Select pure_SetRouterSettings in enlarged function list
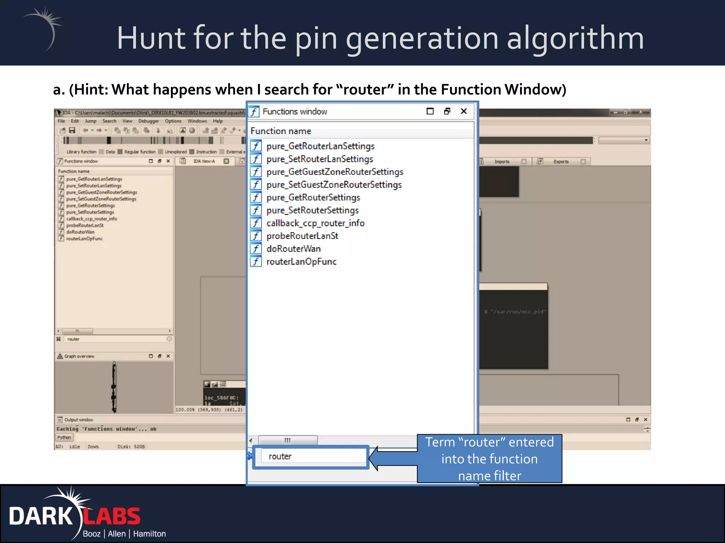 click(313, 210)
